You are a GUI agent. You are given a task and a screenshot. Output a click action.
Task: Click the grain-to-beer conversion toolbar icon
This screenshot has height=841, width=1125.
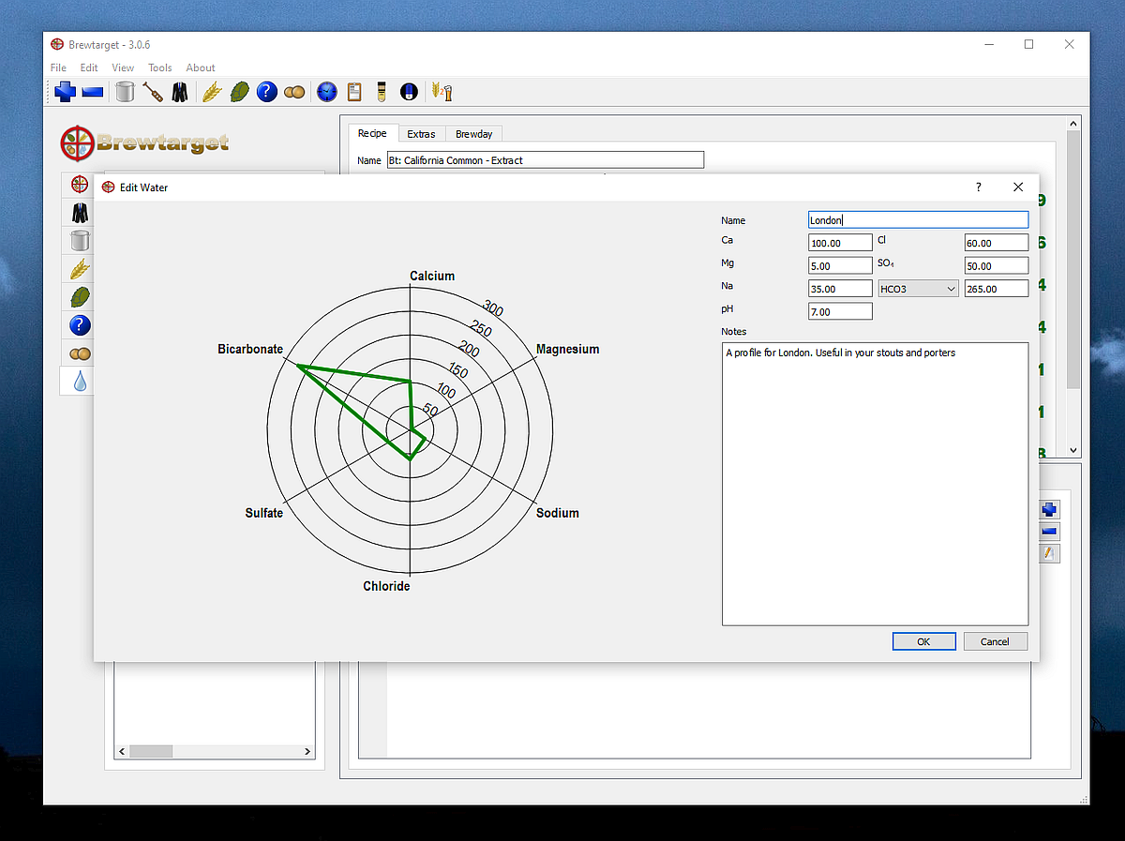pos(442,92)
